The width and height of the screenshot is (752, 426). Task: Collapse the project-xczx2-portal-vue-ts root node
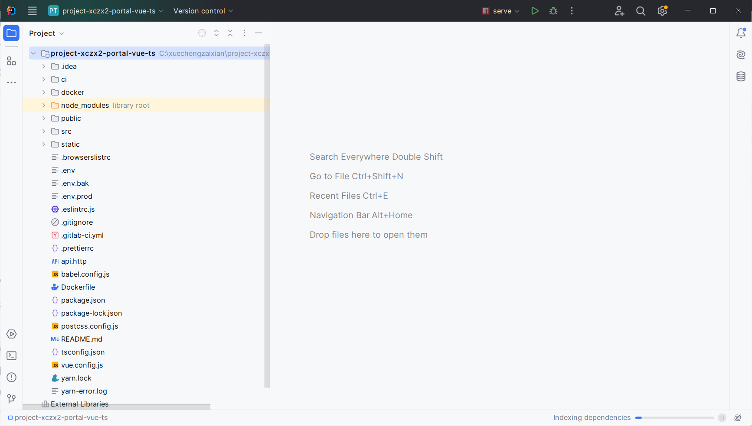[33, 53]
